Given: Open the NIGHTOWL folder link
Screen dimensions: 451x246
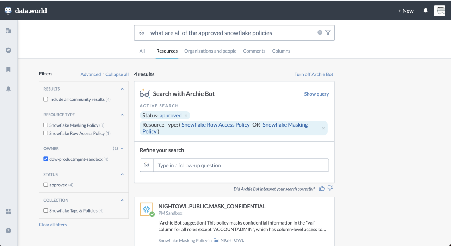Looking at the screenshot, I should [232, 241].
